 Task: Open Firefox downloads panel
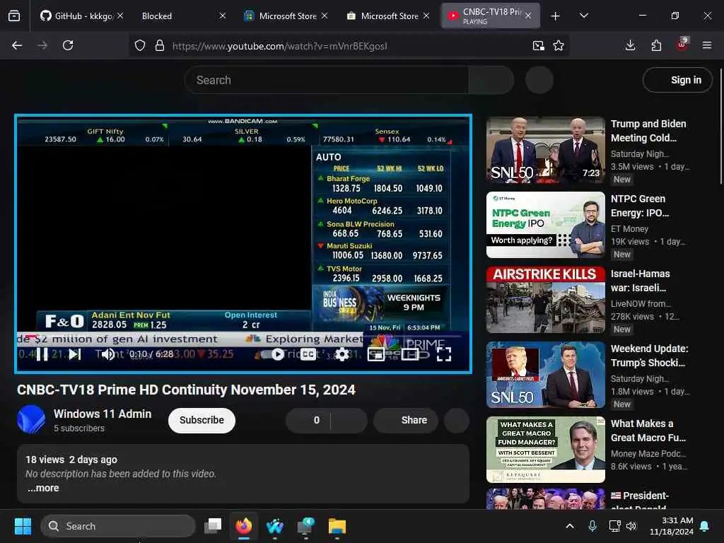[x=630, y=45]
